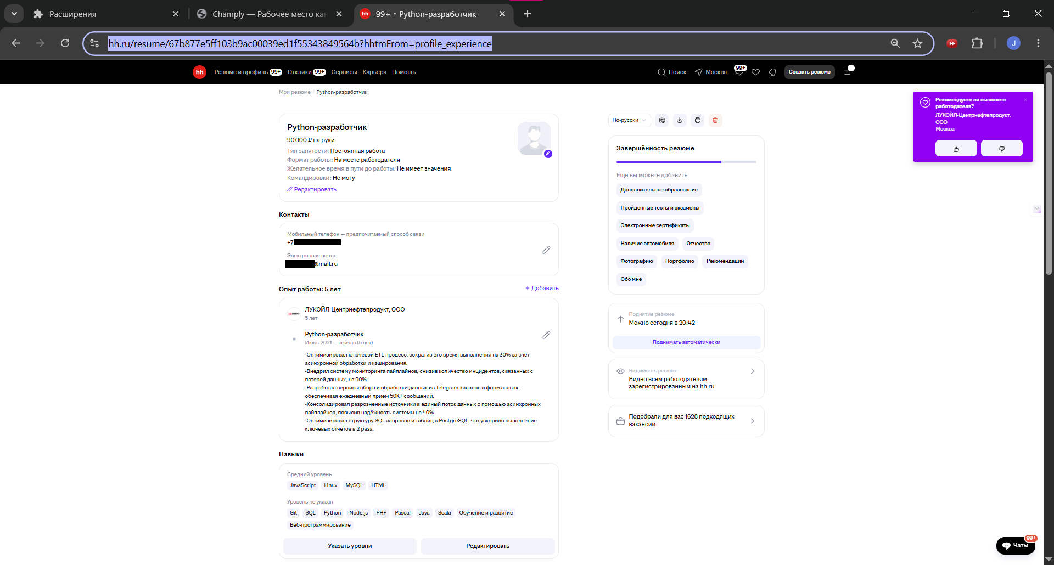Open the Москва region selector

tap(711, 72)
